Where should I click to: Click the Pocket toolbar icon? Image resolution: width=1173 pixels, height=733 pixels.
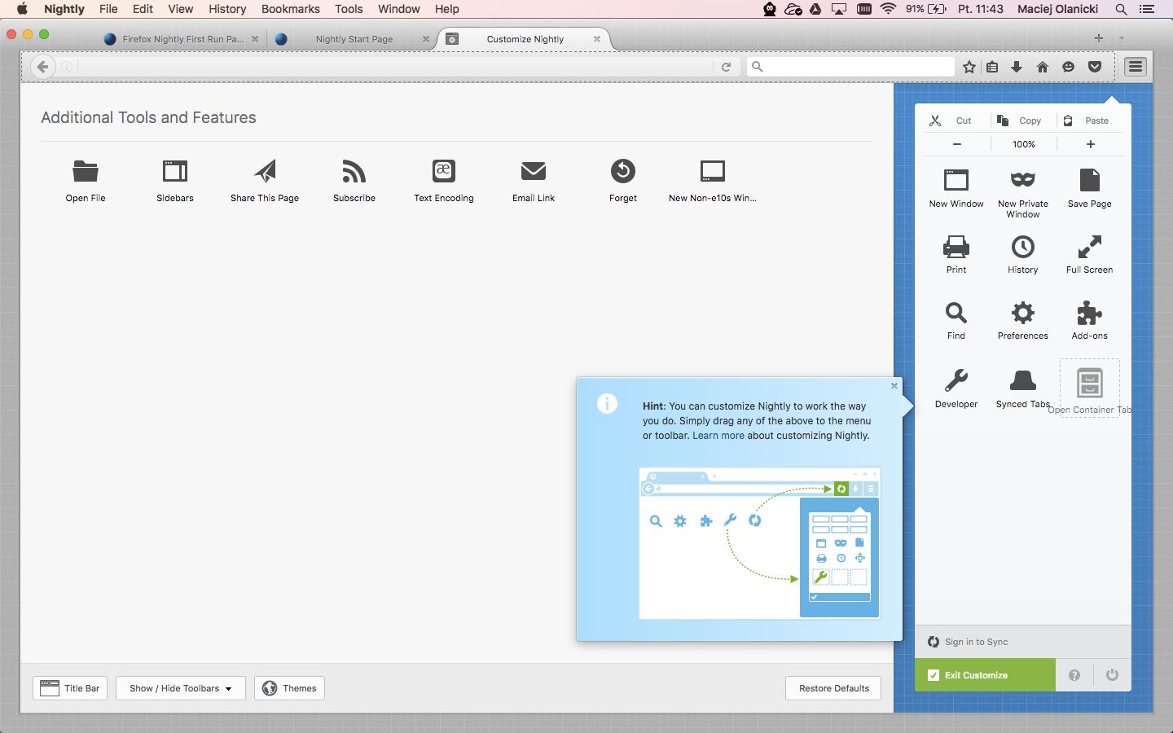(1095, 67)
